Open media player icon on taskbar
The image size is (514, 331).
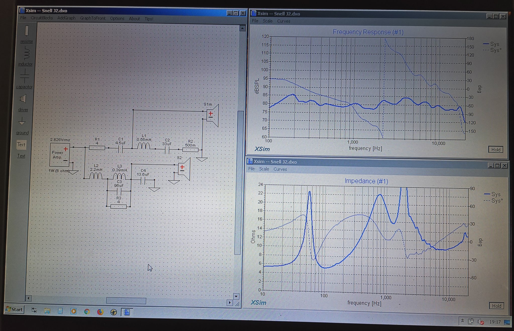pos(74,311)
